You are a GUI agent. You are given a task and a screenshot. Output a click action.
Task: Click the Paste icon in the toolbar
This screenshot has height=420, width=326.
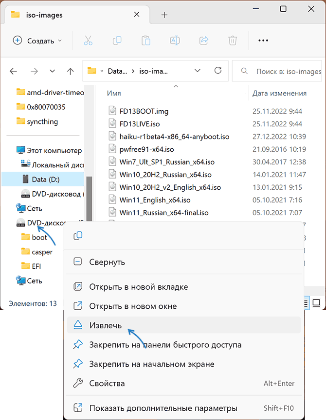tap(146, 40)
